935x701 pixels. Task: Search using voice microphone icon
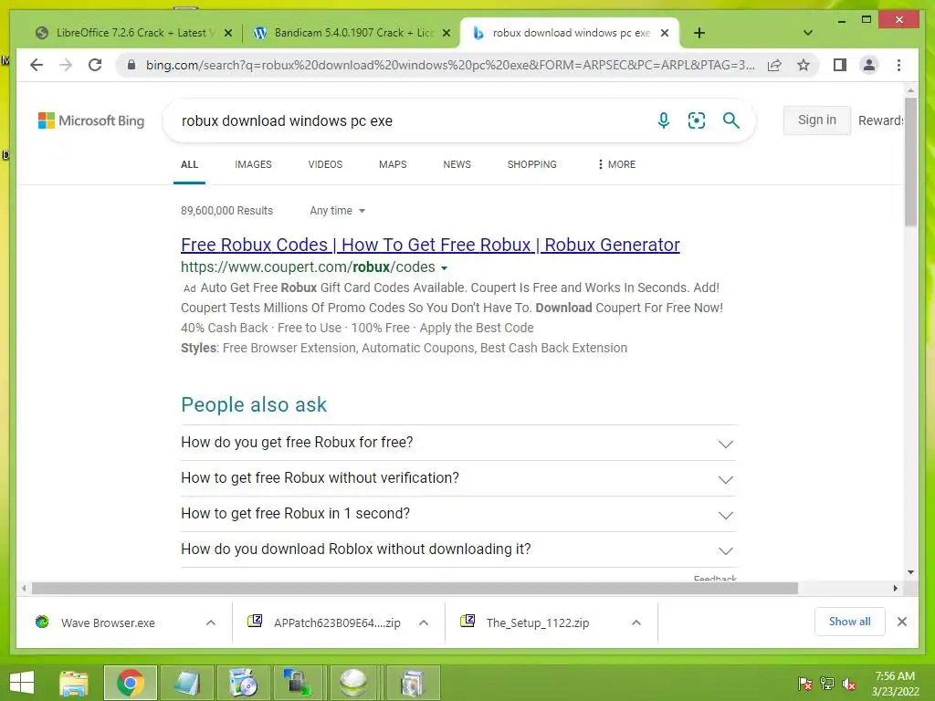click(x=663, y=120)
